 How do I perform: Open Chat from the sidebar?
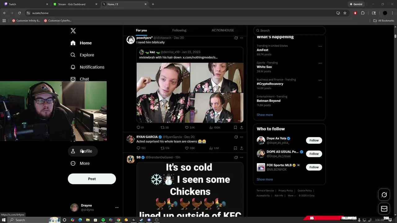80,79
